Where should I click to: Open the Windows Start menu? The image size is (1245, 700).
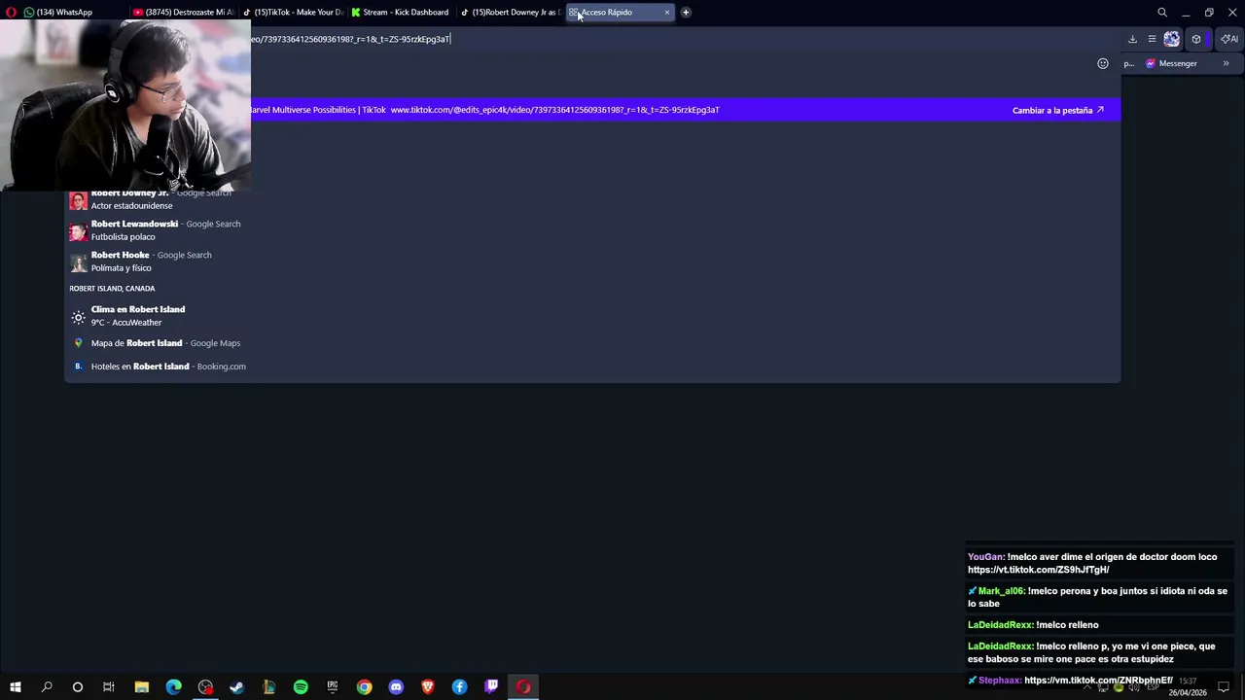pyautogui.click(x=15, y=687)
